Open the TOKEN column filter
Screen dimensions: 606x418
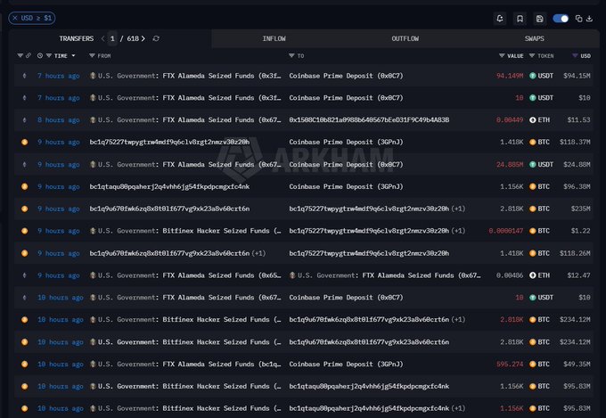532,55
